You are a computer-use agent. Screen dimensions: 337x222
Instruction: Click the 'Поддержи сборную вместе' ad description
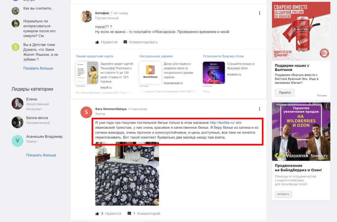pos(297,79)
